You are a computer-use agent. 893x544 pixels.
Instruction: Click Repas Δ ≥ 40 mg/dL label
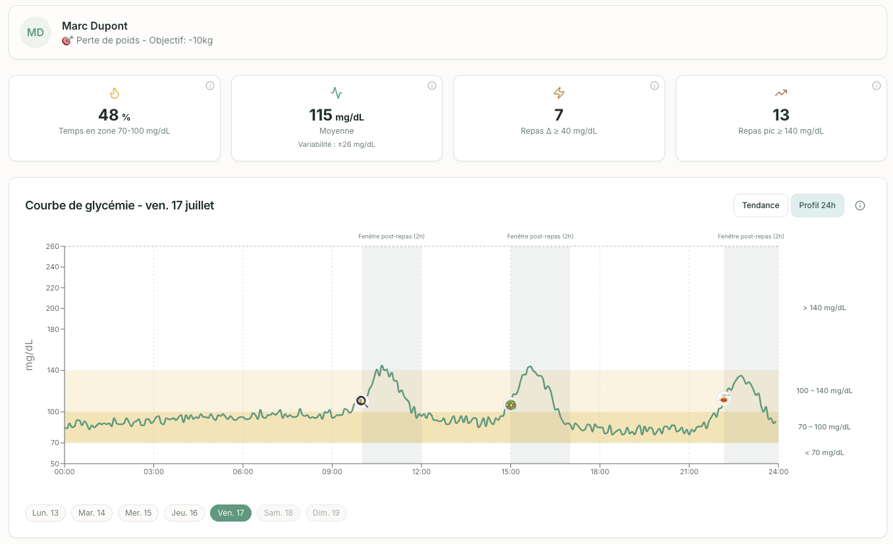click(x=558, y=131)
